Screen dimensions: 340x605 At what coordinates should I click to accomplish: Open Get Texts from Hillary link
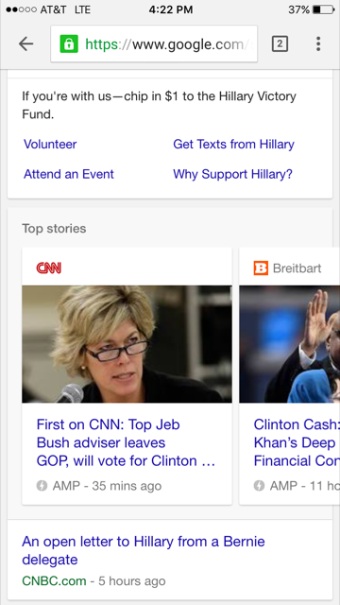pyautogui.click(x=233, y=145)
